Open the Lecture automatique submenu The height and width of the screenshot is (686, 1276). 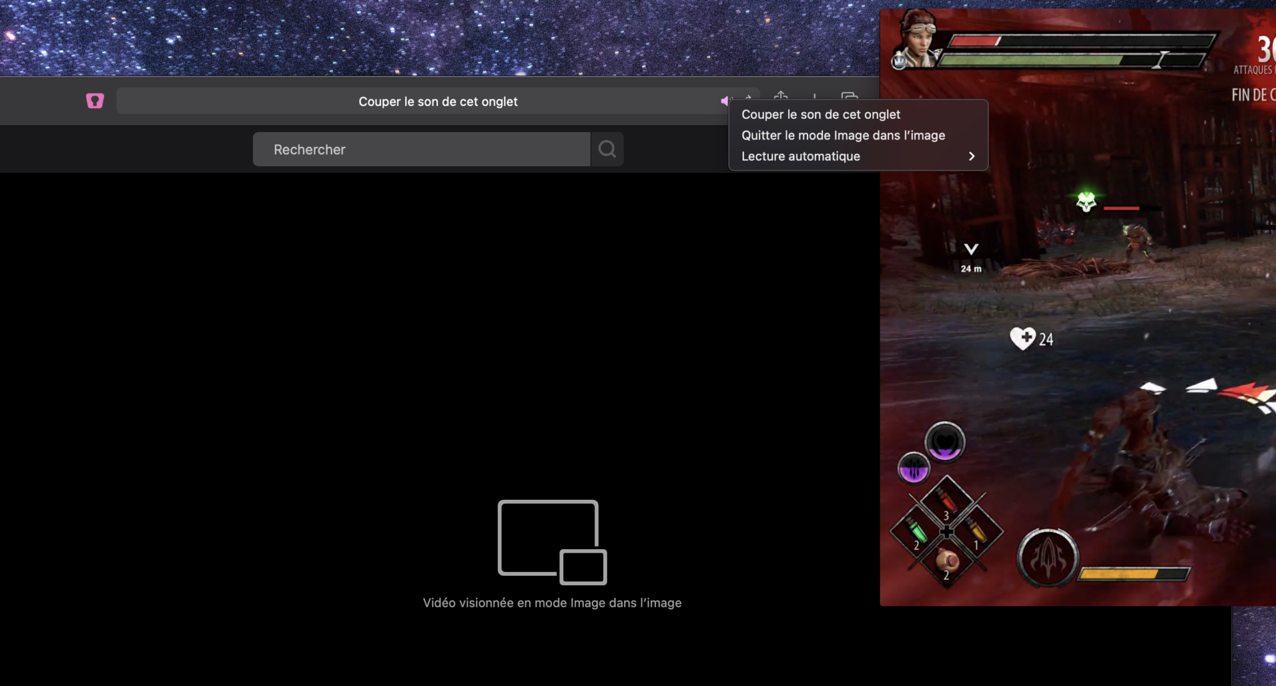(858, 156)
